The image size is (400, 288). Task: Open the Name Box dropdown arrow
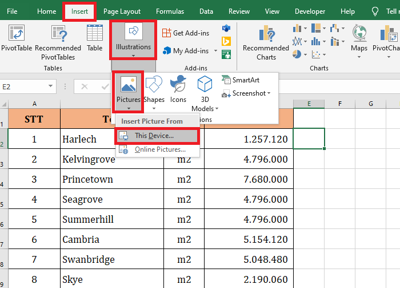[51, 86]
